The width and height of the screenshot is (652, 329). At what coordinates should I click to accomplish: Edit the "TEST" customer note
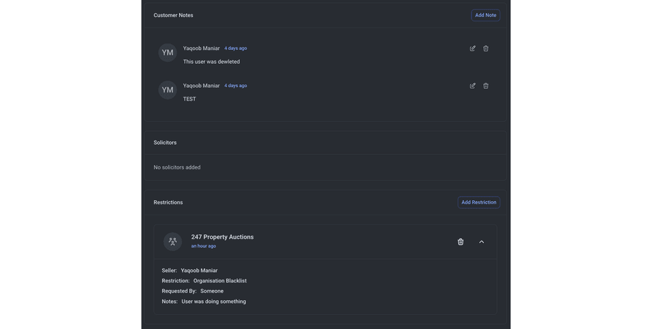click(472, 86)
